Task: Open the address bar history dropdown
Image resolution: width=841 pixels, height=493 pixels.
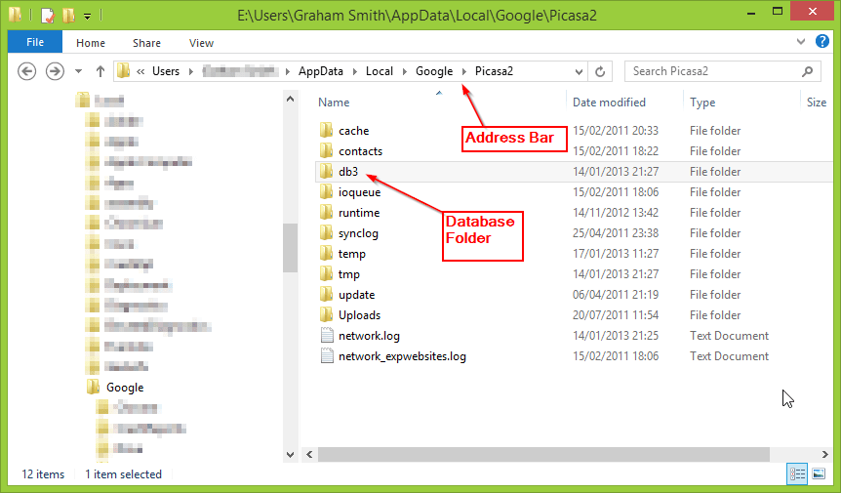Action: tap(579, 71)
